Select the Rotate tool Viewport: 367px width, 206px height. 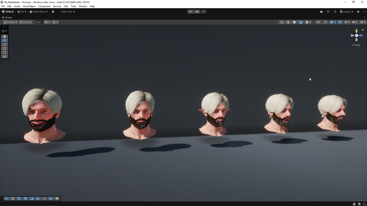(4, 45)
